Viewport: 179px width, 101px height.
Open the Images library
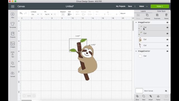click(13, 45)
